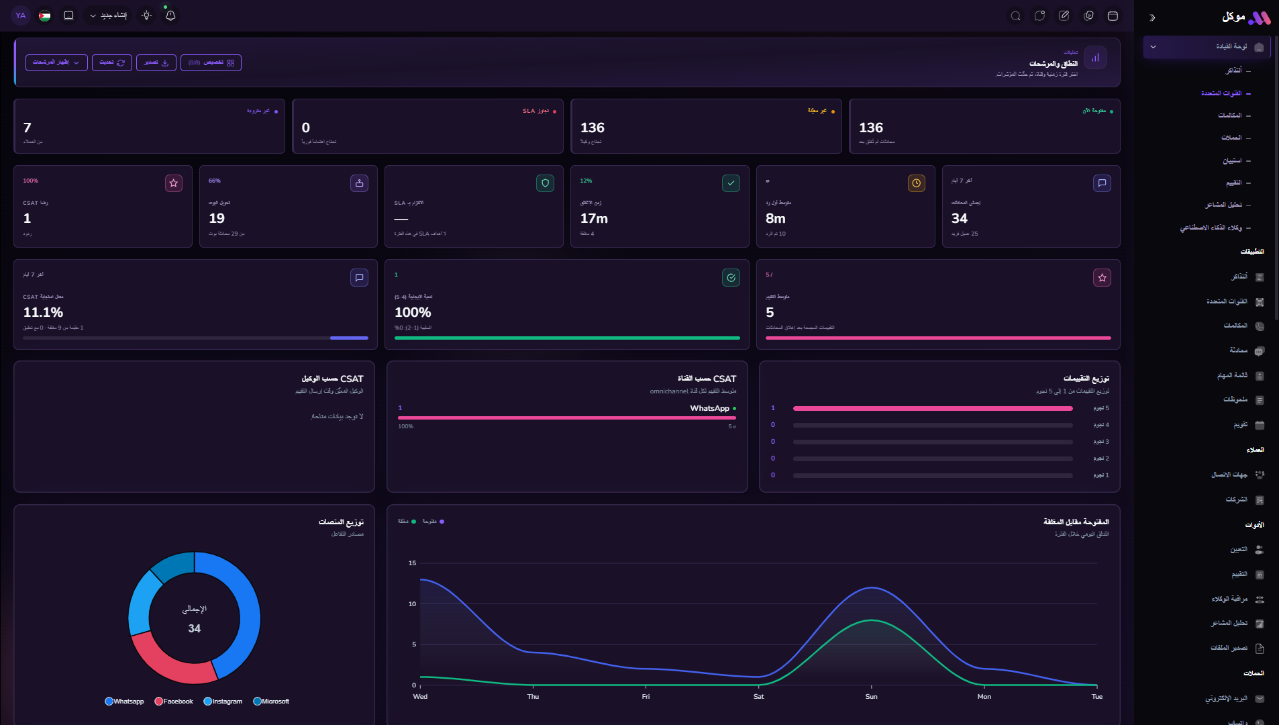The height and width of the screenshot is (725, 1279).
Task: Open the YA user avatar menu
Action: click(x=21, y=15)
